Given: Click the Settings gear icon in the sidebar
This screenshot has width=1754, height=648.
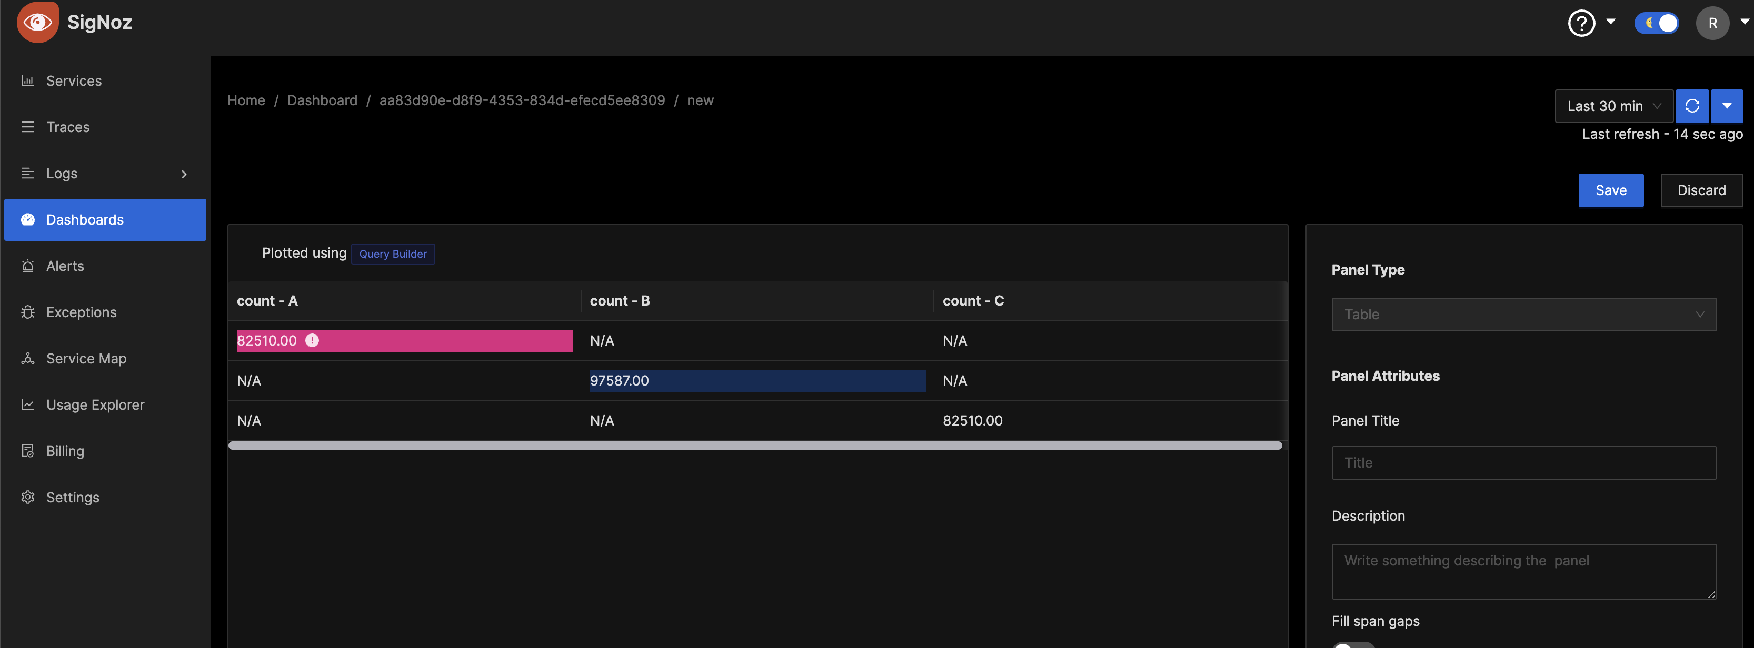Looking at the screenshot, I should 28,498.
